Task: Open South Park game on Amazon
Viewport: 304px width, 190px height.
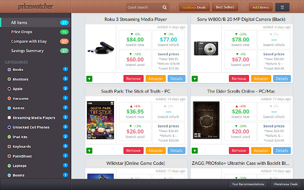Action: pyautogui.click(x=155, y=151)
